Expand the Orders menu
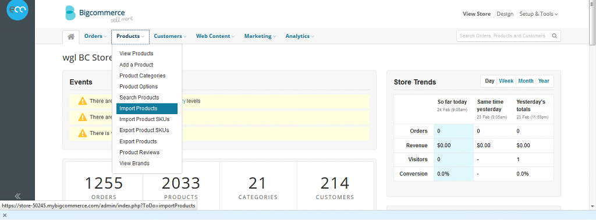This screenshot has height=220, width=596. 95,36
